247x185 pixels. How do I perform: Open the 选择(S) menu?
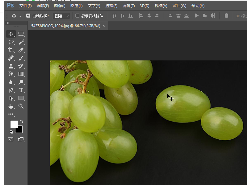click(x=111, y=6)
